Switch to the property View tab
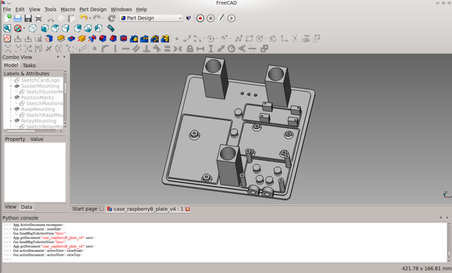 coord(10,207)
